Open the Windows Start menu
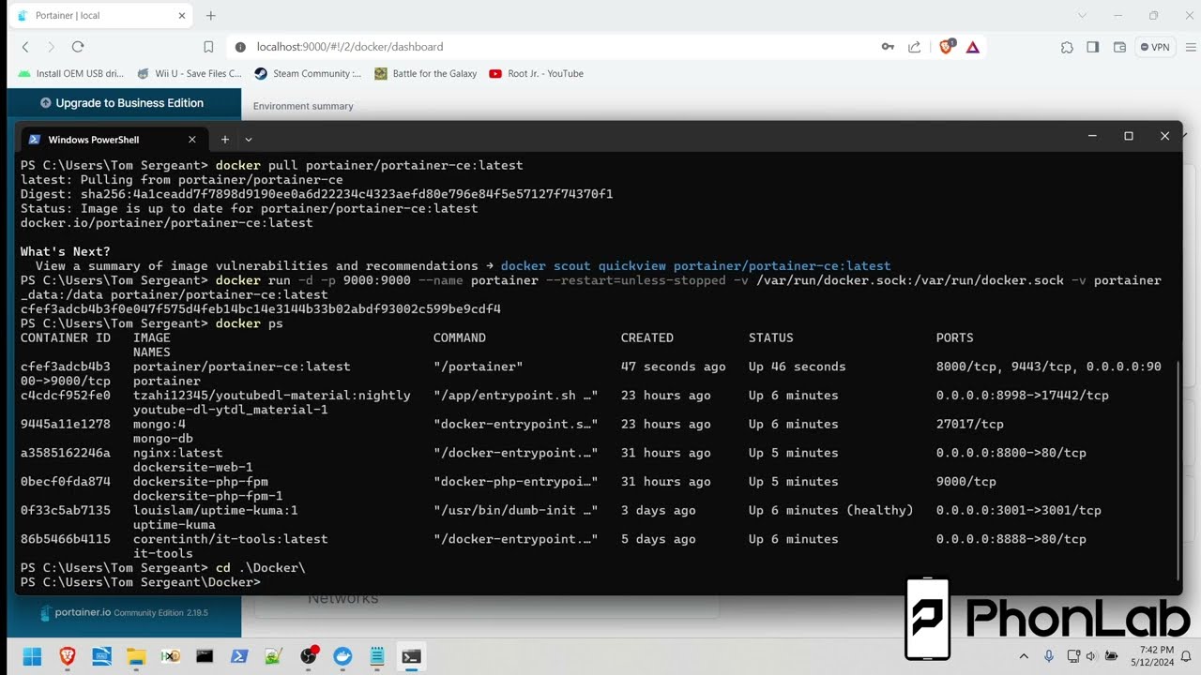This screenshot has width=1201, height=675. pos(32,656)
